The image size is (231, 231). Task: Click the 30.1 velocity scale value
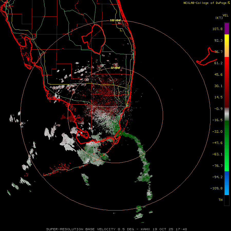pos(218,86)
